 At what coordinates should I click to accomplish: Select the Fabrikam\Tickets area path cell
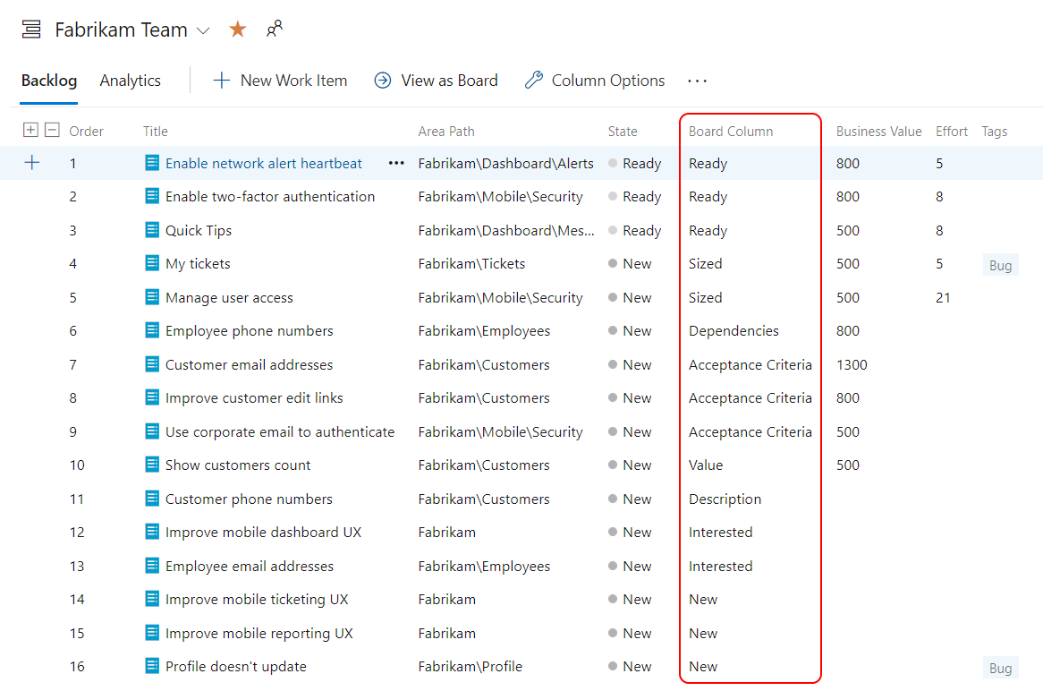coord(471,264)
